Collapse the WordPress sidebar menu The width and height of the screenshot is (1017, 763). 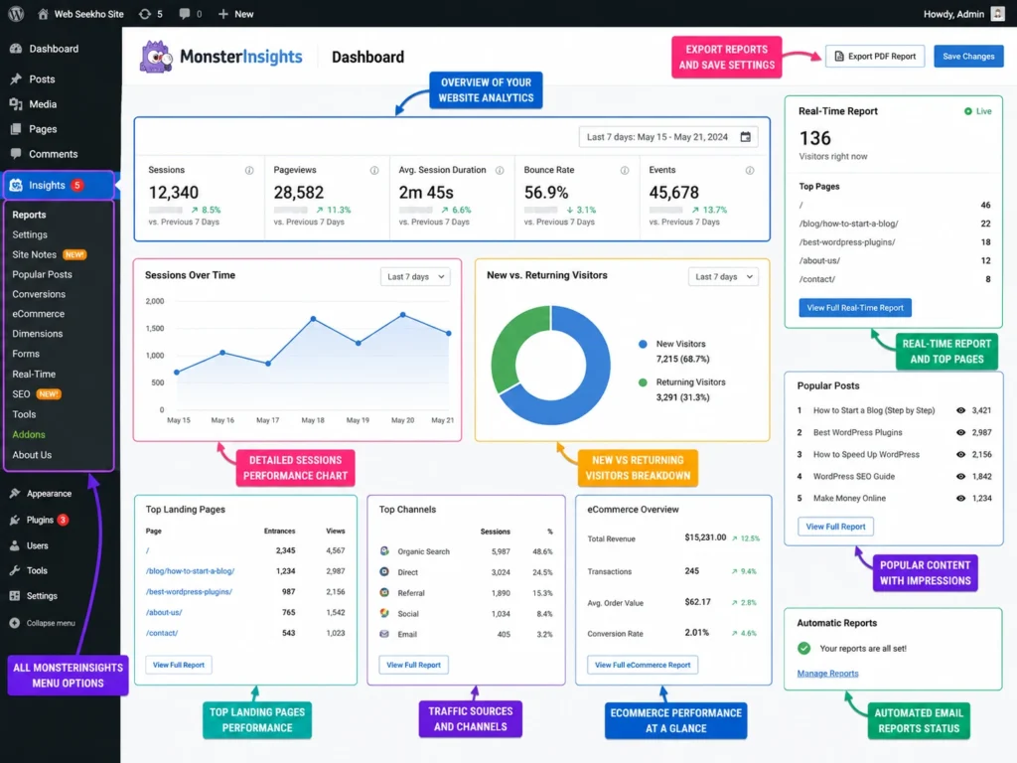tap(43, 623)
